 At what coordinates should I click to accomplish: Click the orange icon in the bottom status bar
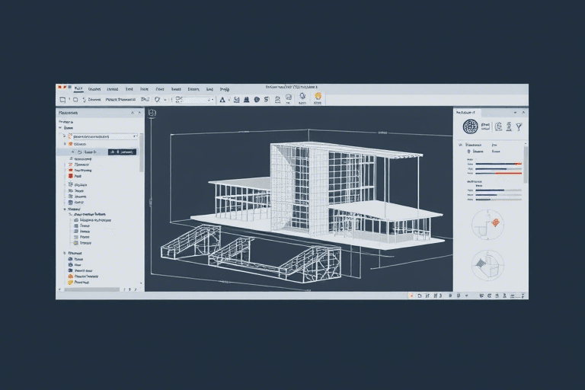click(411, 295)
